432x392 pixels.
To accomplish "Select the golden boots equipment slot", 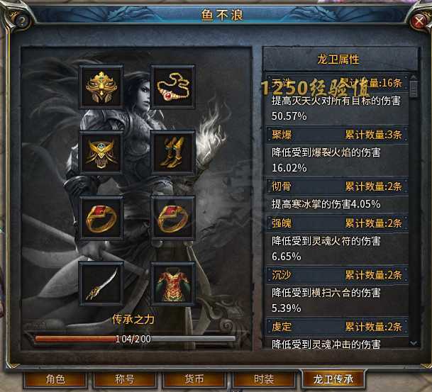I will (173, 153).
